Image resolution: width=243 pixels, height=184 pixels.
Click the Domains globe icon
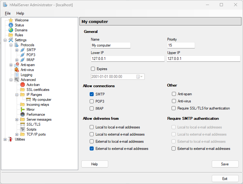[11, 30]
